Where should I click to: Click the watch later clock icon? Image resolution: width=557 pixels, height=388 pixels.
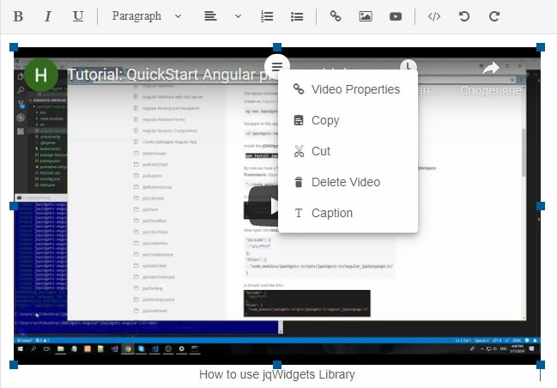tap(409, 66)
